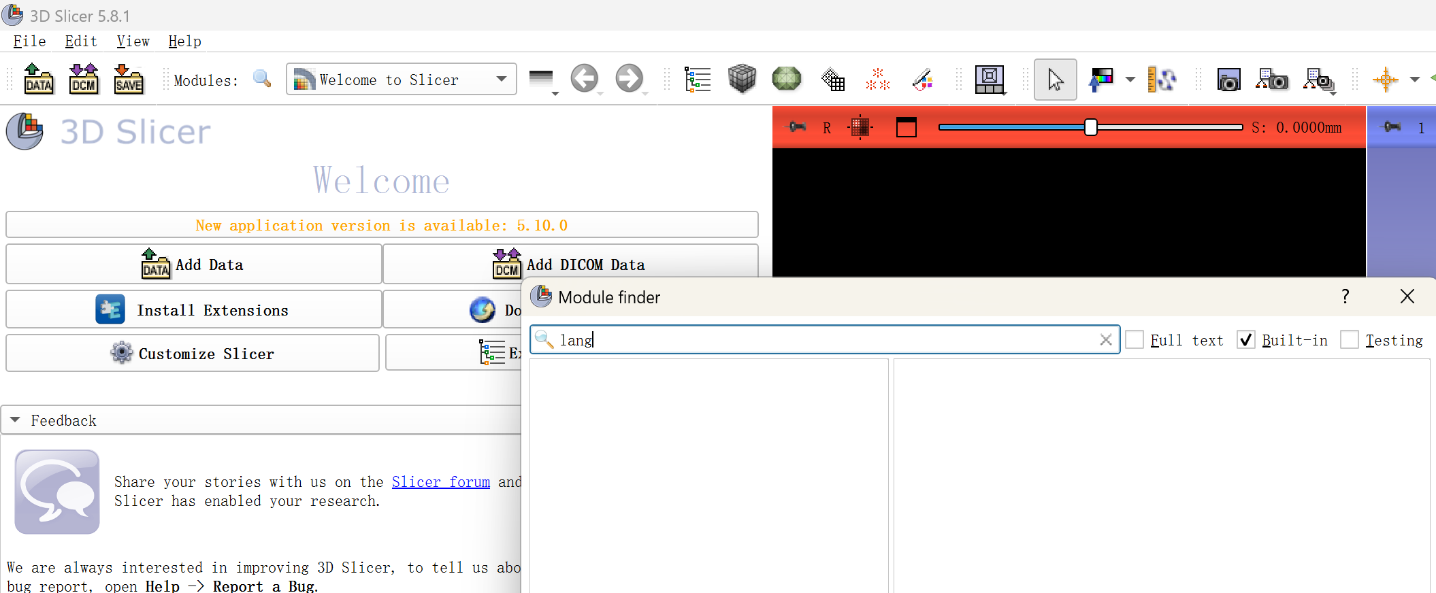Image resolution: width=1436 pixels, height=593 pixels.
Task: Open the Volume Rendering cube module icon
Action: [742, 80]
